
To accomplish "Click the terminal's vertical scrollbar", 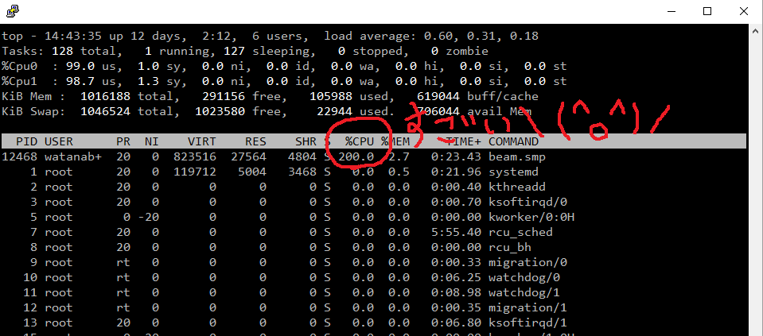I will point(755,180).
